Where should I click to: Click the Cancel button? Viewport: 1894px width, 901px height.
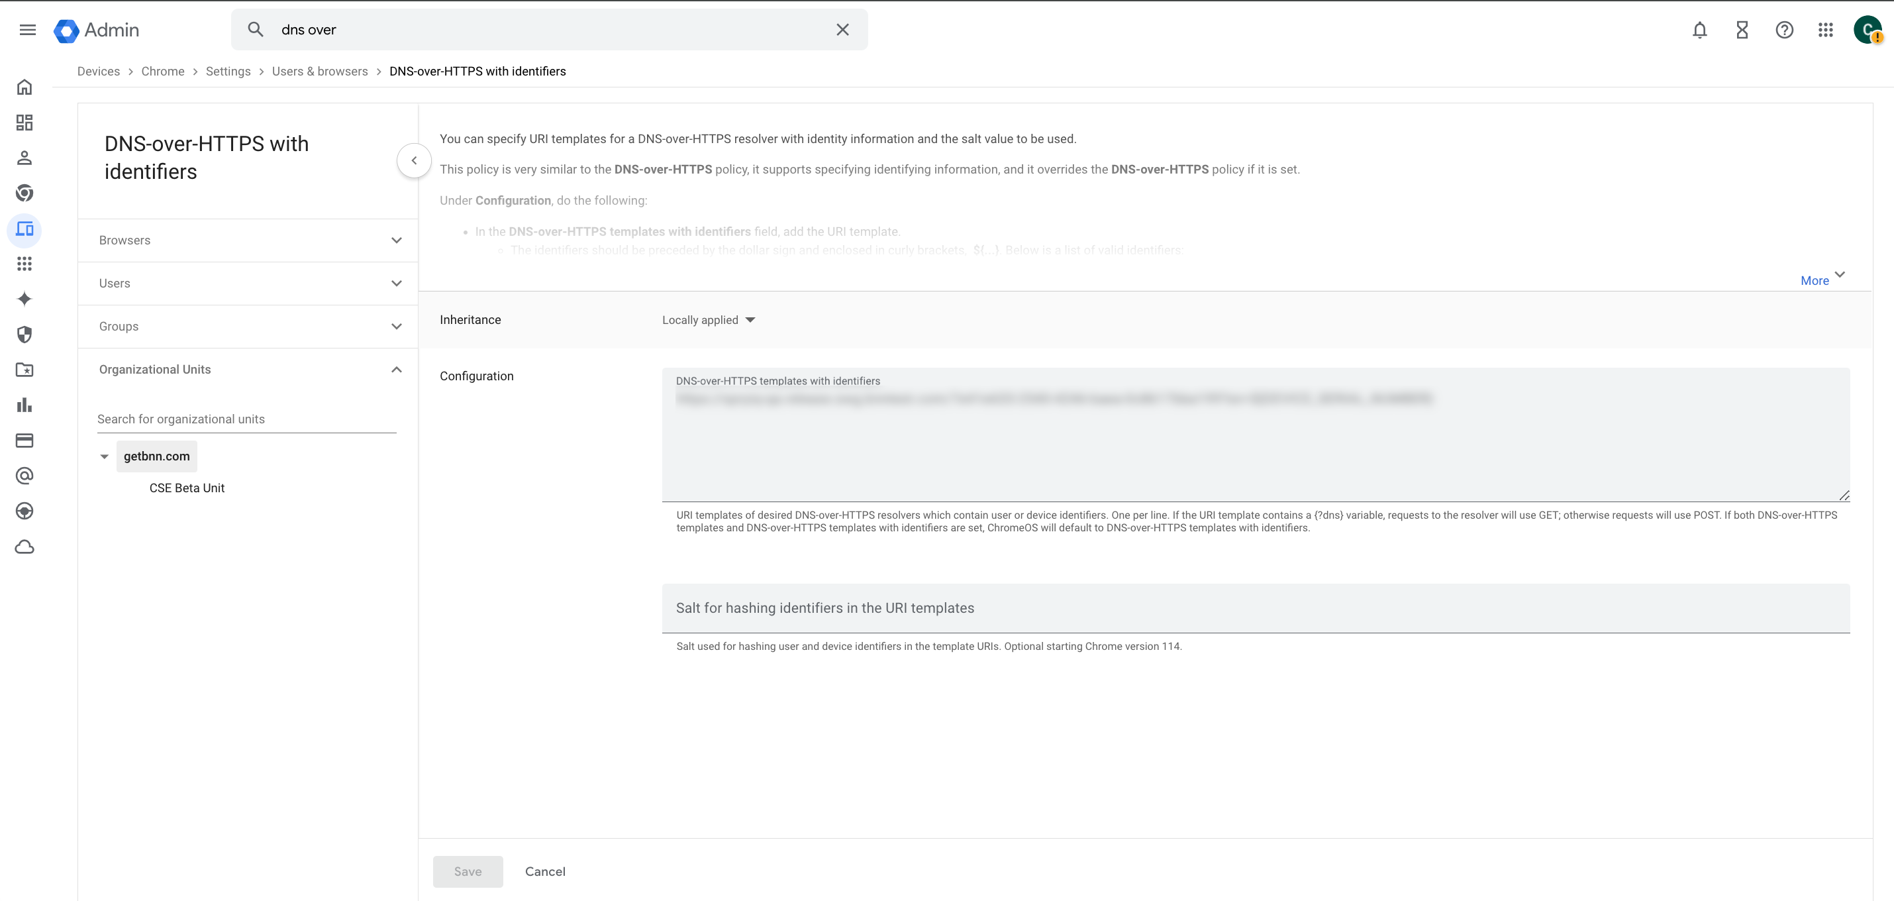[x=545, y=872]
